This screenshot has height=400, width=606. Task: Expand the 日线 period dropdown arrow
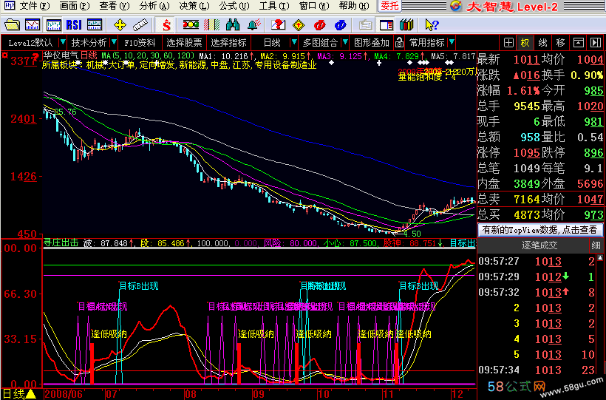(x=294, y=42)
